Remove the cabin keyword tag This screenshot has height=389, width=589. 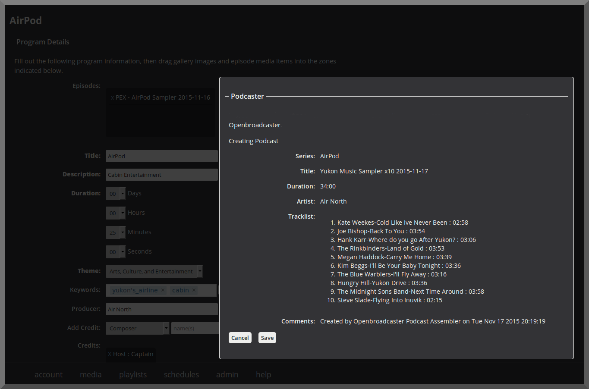coord(194,290)
